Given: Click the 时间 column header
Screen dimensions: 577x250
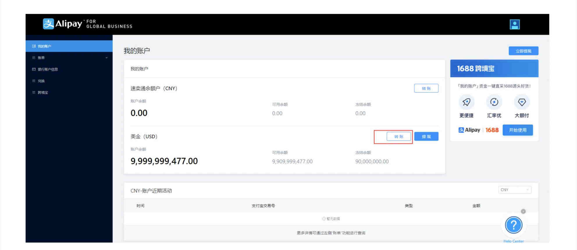Looking at the screenshot, I should click(140, 206).
